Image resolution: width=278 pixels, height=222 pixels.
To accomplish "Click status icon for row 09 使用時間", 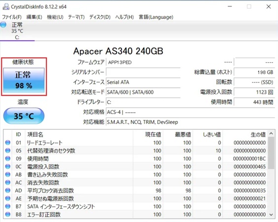I will pyautogui.click(x=7, y=158).
